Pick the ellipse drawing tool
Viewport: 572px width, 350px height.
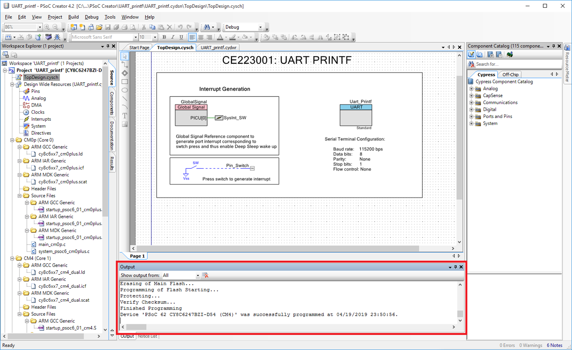(125, 90)
